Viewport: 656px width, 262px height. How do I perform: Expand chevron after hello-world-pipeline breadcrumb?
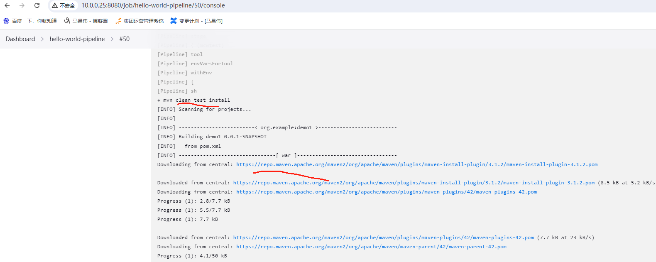click(112, 39)
